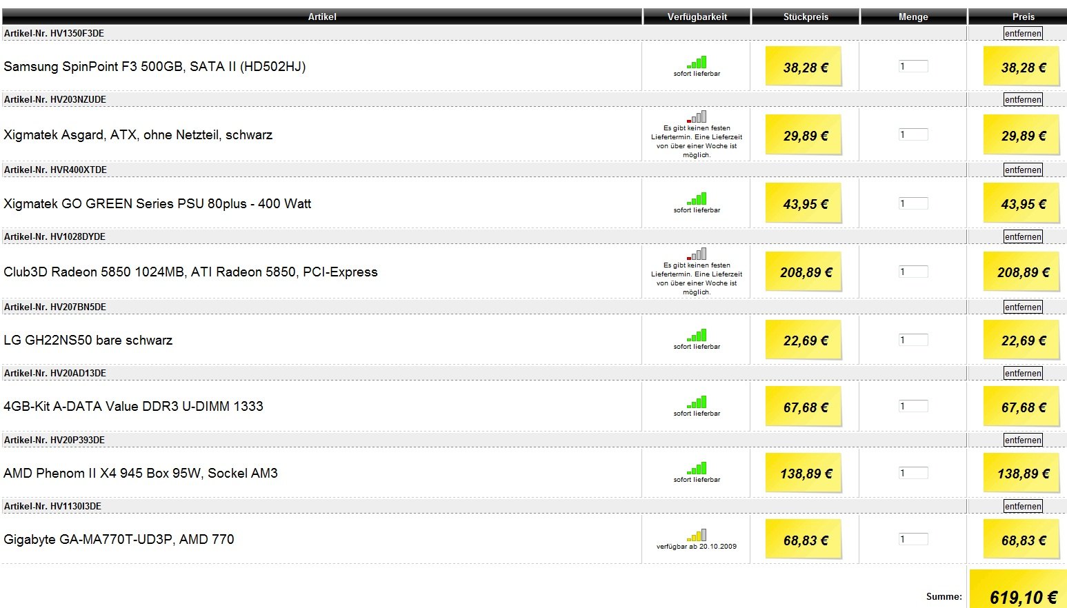The width and height of the screenshot is (1067, 608).
Task: Click Artikel-Nr. HV203NZUDE row label
Action: point(55,99)
